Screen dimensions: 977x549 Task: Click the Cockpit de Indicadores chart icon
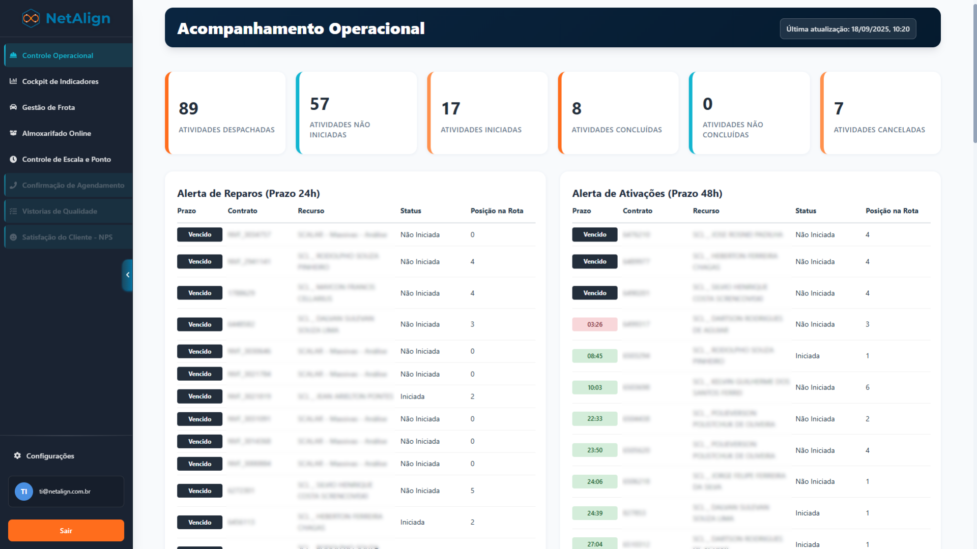14,81
